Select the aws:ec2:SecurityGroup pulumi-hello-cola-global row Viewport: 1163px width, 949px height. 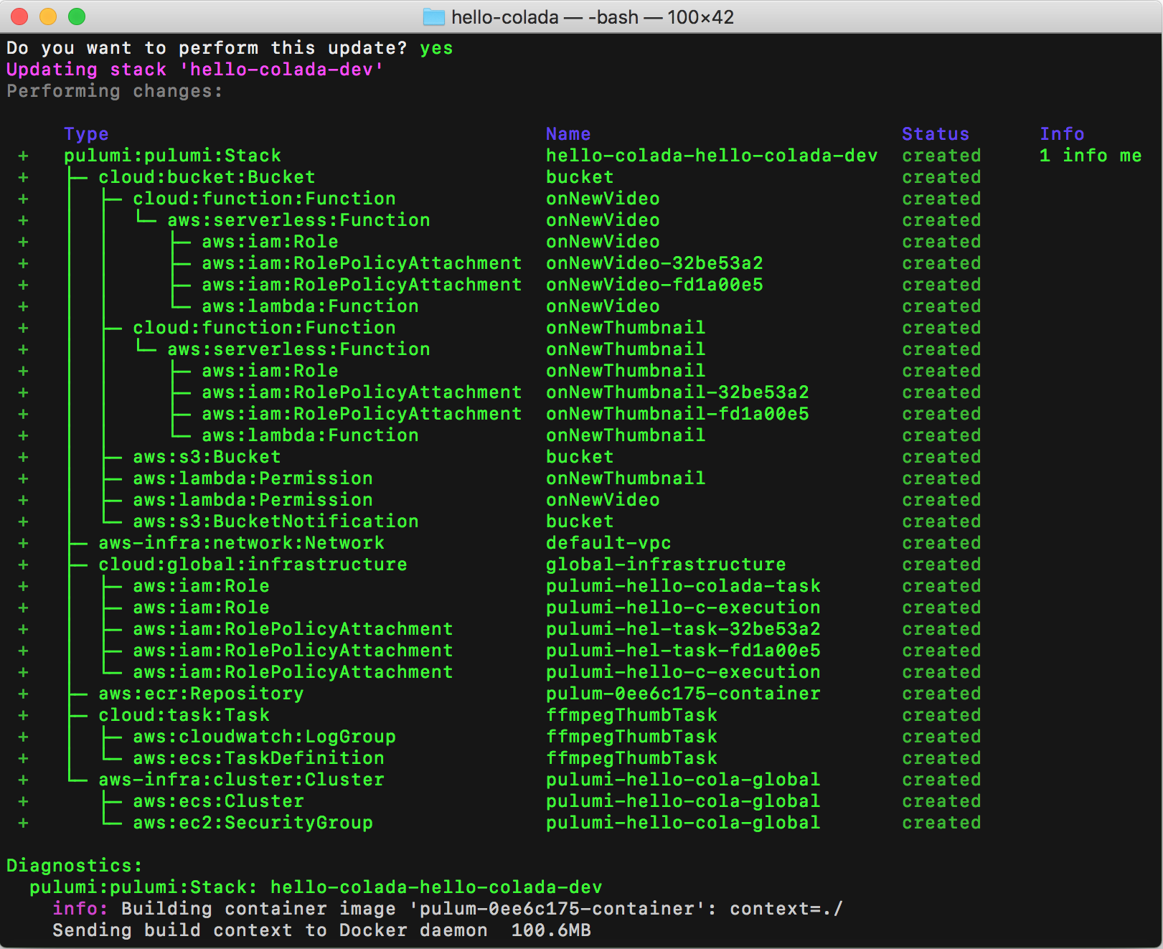[x=683, y=823]
